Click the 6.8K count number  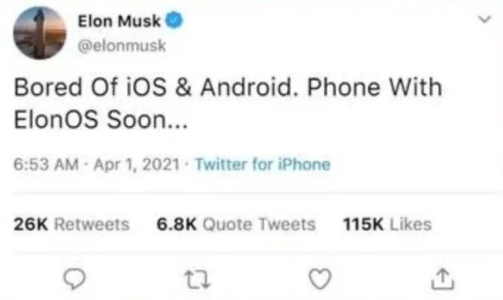click(176, 224)
